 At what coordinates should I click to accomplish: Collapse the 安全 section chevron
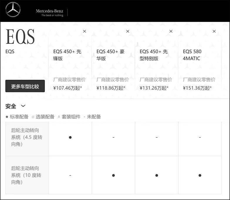point(23,106)
